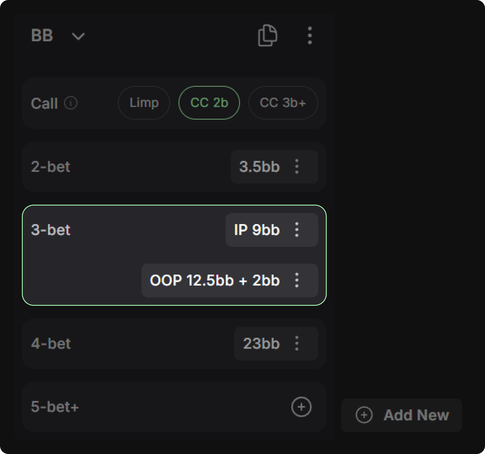
Task: Click the copy/duplicate icon next to BB
Action: [267, 36]
